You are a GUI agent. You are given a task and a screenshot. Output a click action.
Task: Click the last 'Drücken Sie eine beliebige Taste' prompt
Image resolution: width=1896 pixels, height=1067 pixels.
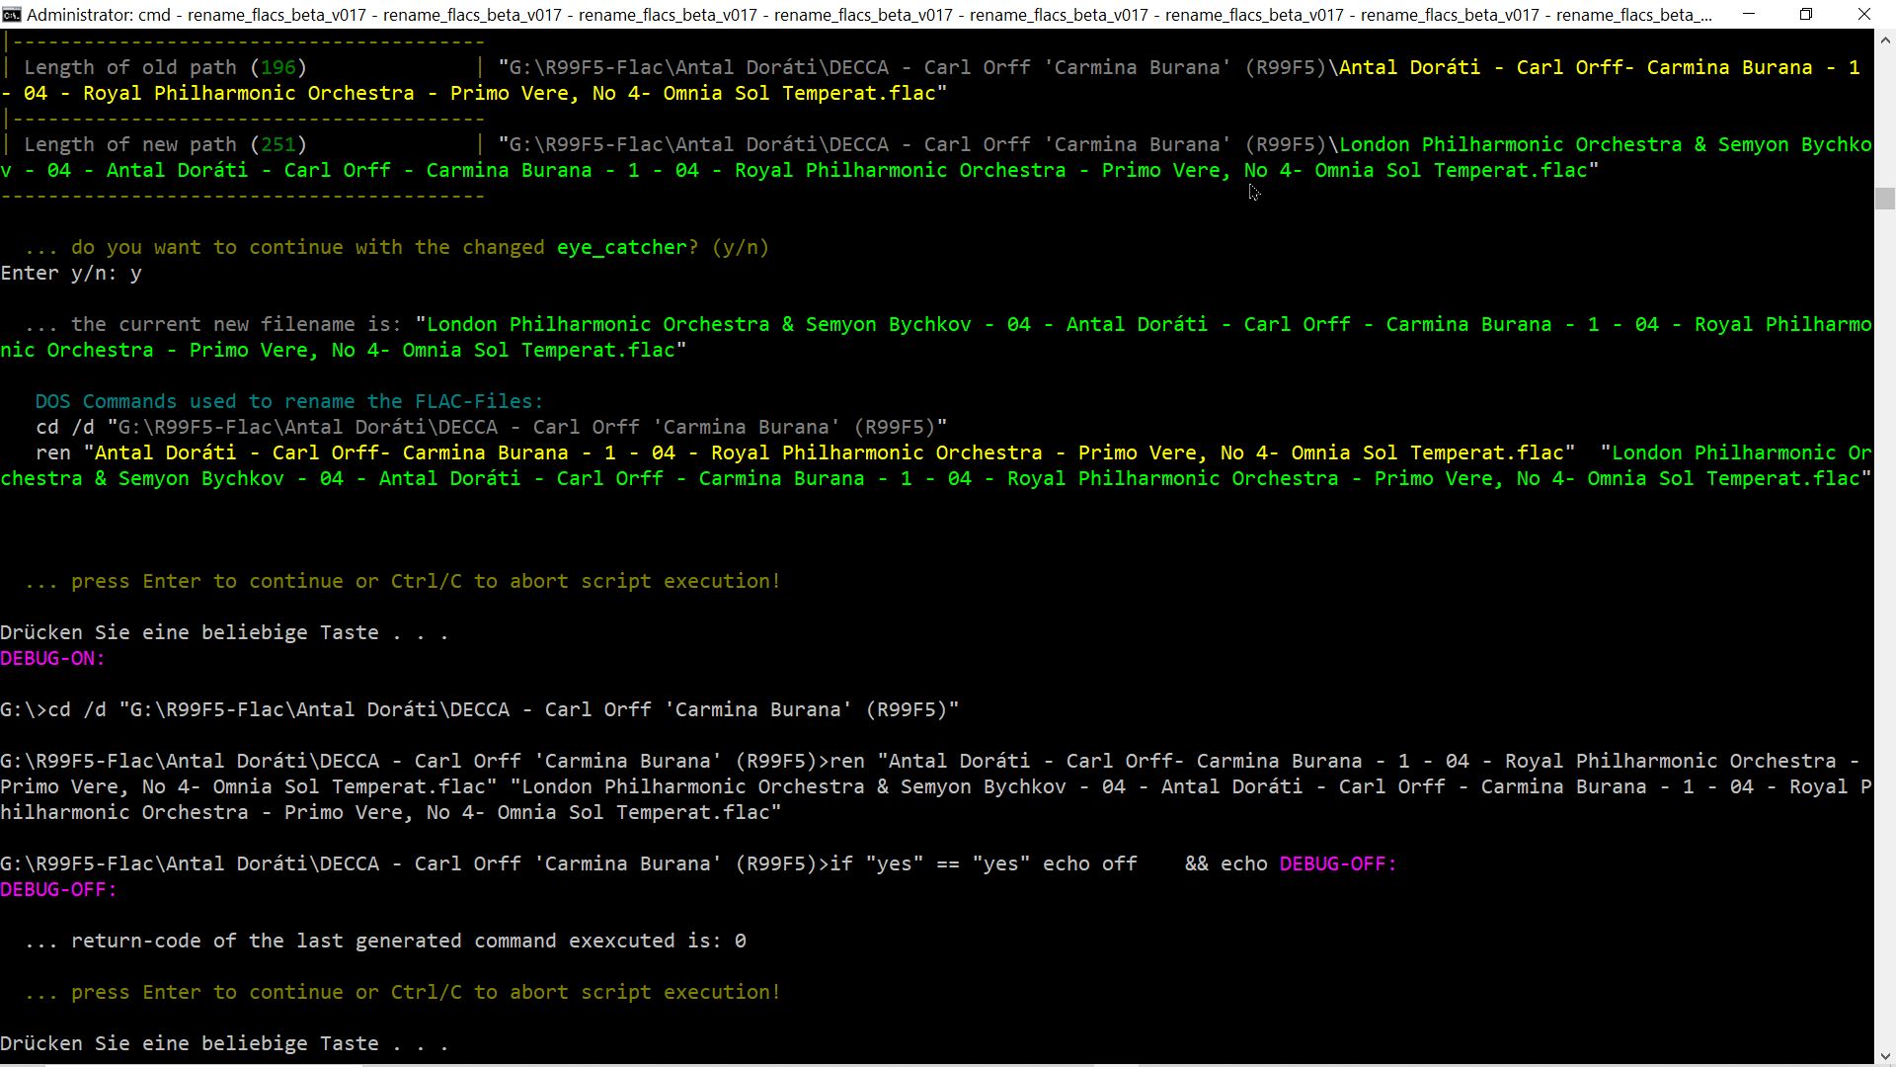pyautogui.click(x=224, y=1044)
